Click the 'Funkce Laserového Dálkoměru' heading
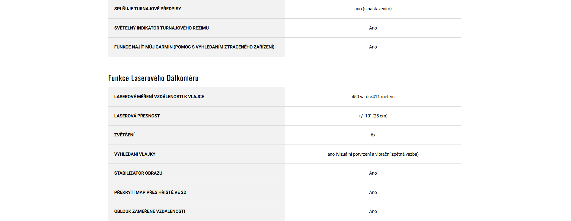 click(153, 78)
